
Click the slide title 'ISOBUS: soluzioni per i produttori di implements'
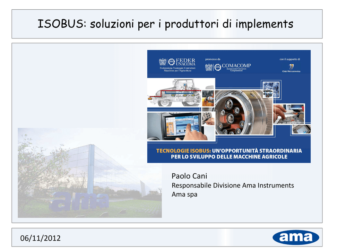click(x=165, y=24)
